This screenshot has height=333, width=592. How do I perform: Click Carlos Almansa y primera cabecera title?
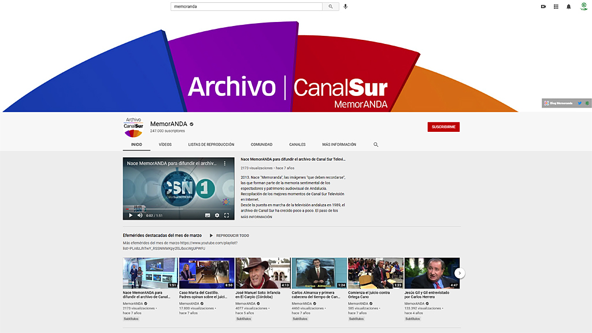(316, 295)
